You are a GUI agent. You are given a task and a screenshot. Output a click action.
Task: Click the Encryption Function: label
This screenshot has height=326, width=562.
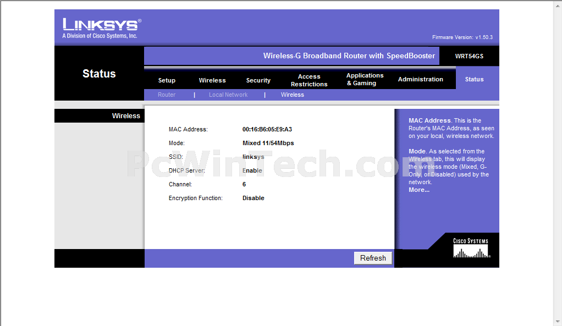click(195, 198)
